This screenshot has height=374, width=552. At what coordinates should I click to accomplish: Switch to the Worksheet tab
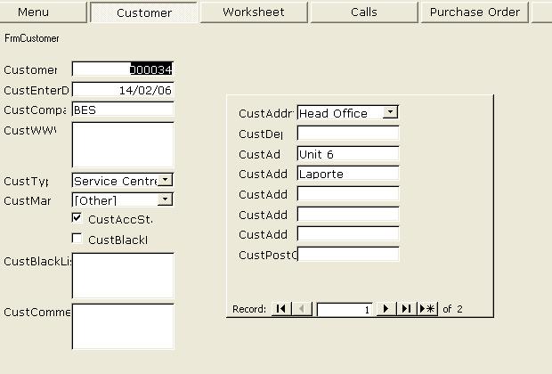(x=254, y=12)
